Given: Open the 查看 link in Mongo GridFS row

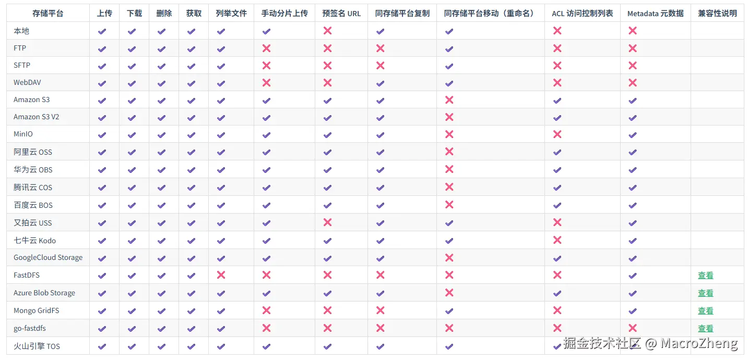Looking at the screenshot, I should [705, 311].
